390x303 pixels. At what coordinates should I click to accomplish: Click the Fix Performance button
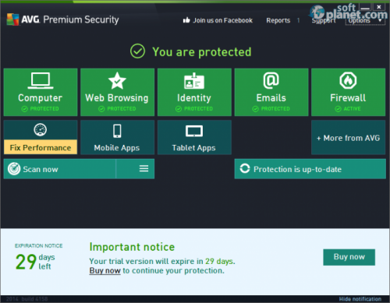tap(41, 147)
